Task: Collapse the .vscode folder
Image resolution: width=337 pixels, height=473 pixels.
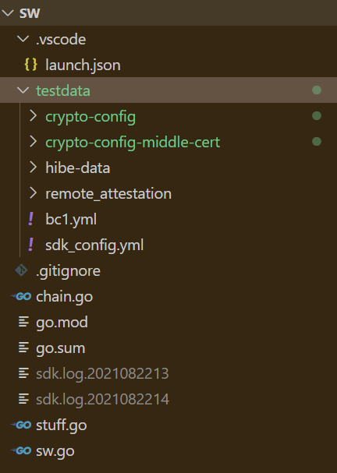Action: pyautogui.click(x=23, y=39)
